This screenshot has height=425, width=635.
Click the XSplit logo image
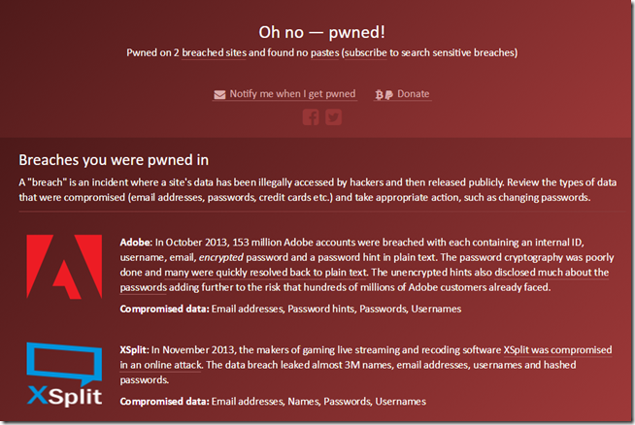coord(64,375)
